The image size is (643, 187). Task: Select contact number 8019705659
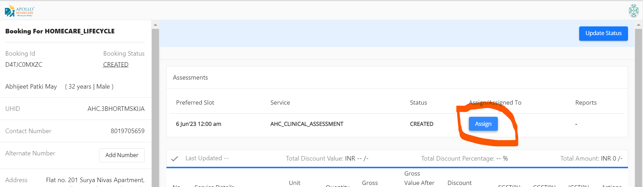tap(128, 131)
